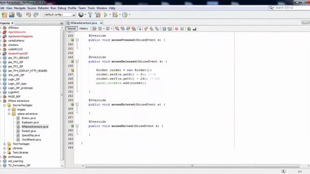This screenshot has height=174, width=310.
Task: Click the Profile Project clock icon
Action: [x=125, y=15]
